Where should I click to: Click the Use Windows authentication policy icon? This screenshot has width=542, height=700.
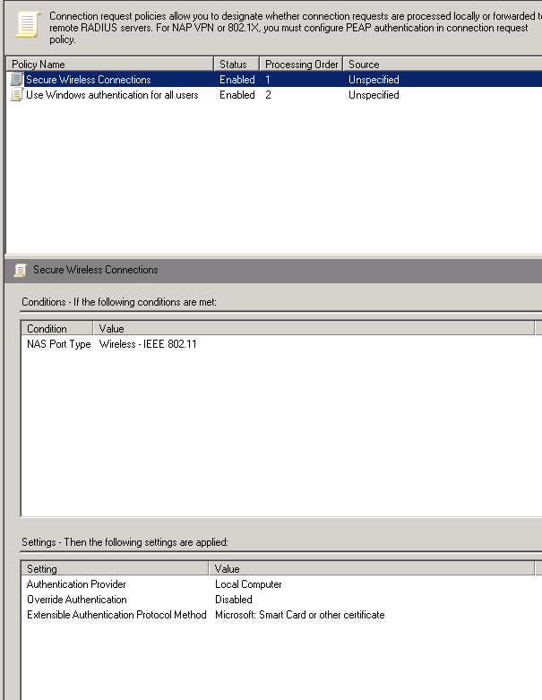pyautogui.click(x=16, y=95)
